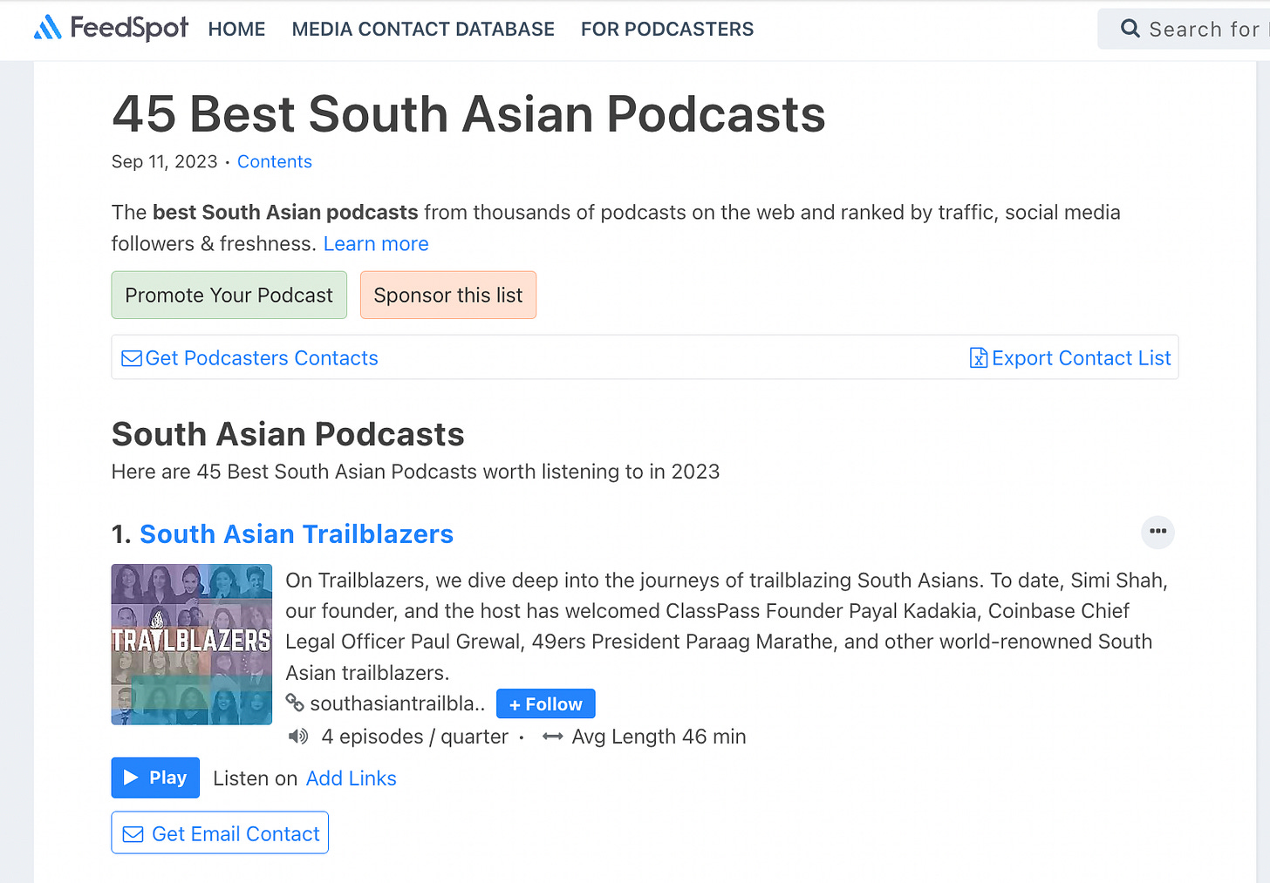Image resolution: width=1270 pixels, height=883 pixels.
Task: Click Sponsor this list button
Action: (448, 295)
